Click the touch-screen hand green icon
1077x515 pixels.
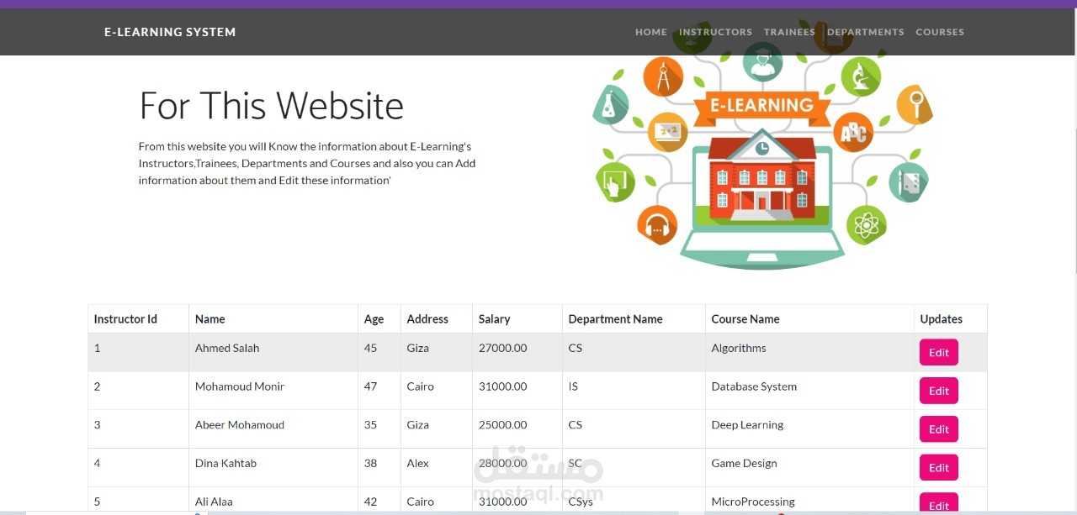[x=616, y=182]
